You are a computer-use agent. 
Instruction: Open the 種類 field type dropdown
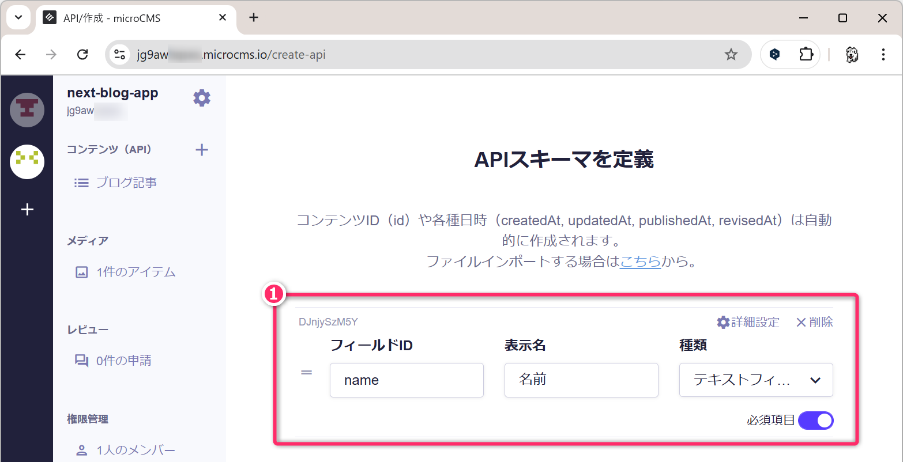click(755, 380)
